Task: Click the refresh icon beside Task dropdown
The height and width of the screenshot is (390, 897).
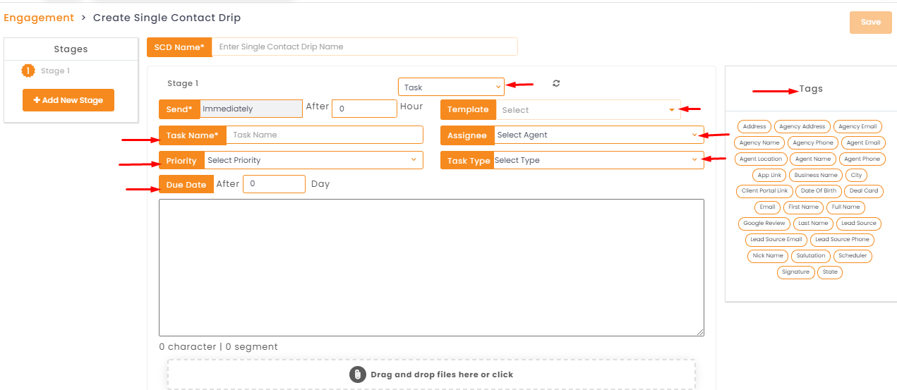Action: coord(556,83)
